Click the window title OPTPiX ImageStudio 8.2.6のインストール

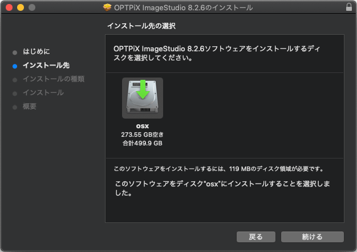pos(184,8)
